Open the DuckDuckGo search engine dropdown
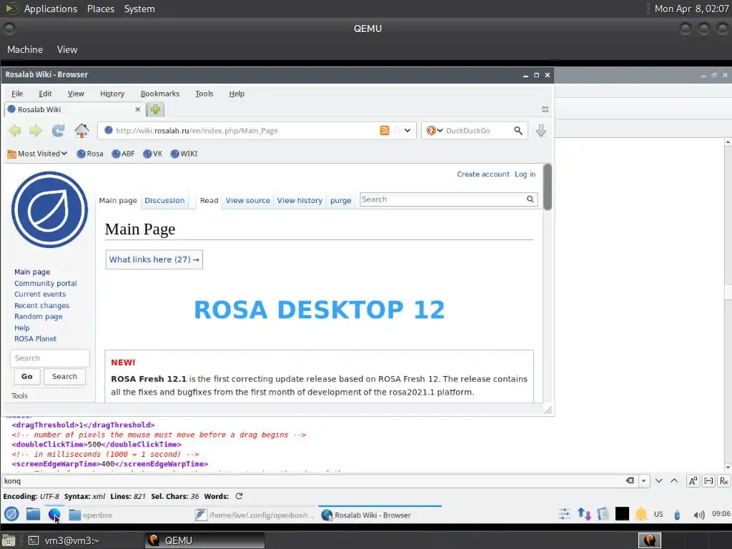The height and width of the screenshot is (549, 732). click(435, 131)
